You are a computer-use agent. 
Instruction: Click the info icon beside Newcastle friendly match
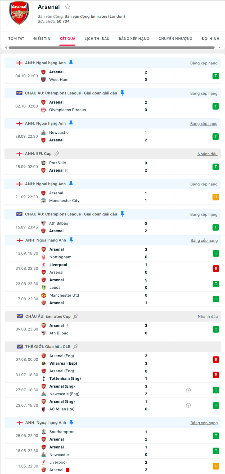click(x=188, y=390)
